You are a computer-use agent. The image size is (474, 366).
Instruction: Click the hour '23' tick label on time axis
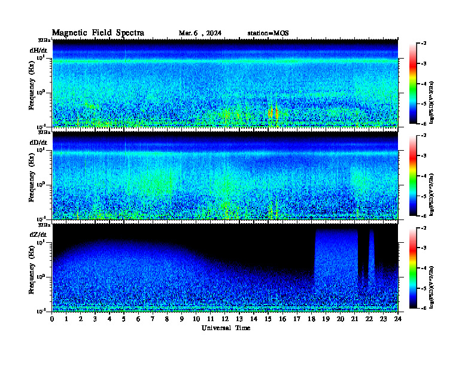383,319
